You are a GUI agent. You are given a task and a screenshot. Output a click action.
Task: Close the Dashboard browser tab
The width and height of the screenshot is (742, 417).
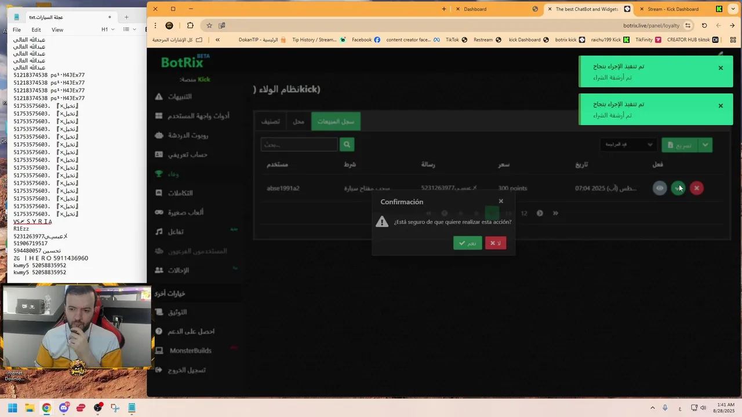pyautogui.click(x=458, y=9)
